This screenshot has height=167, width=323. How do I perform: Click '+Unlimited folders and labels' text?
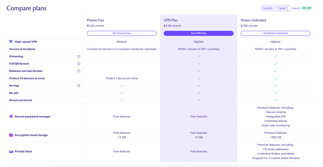click(275, 154)
